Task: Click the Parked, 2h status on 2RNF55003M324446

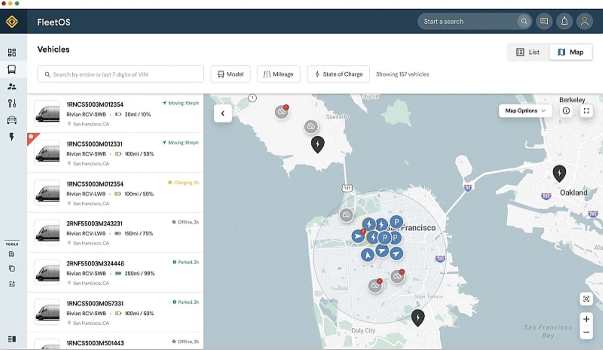Action: [x=186, y=262]
